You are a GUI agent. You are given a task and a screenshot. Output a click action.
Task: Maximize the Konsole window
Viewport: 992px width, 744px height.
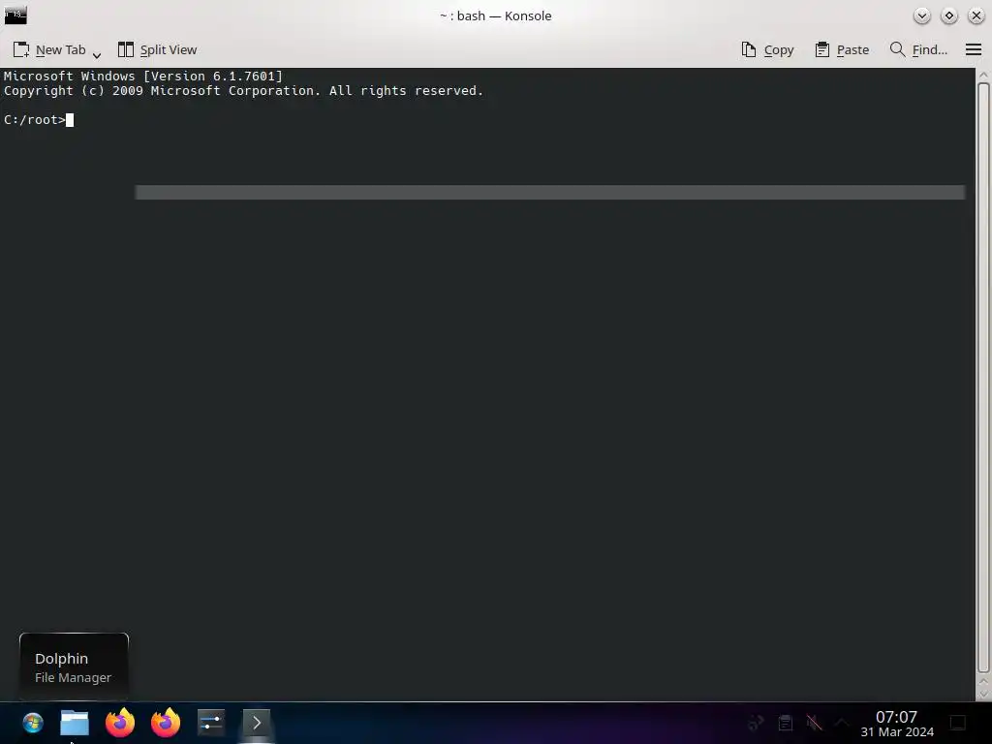(x=949, y=15)
